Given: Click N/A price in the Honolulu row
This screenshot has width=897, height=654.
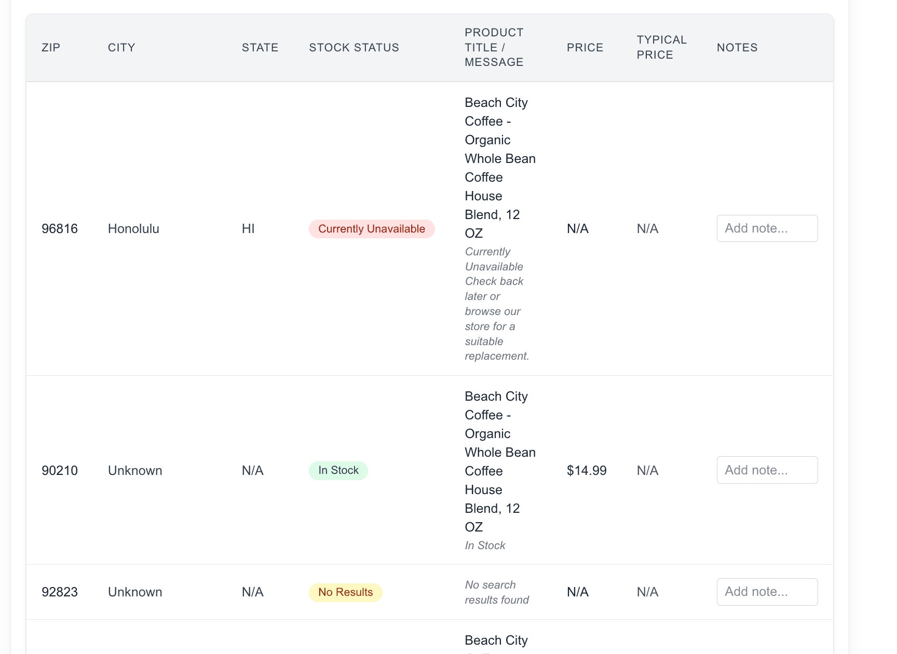Looking at the screenshot, I should (578, 229).
